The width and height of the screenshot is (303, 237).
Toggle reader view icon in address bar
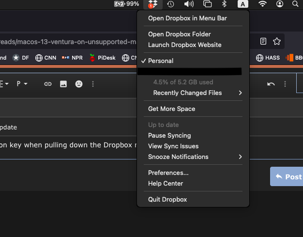pos(263,42)
